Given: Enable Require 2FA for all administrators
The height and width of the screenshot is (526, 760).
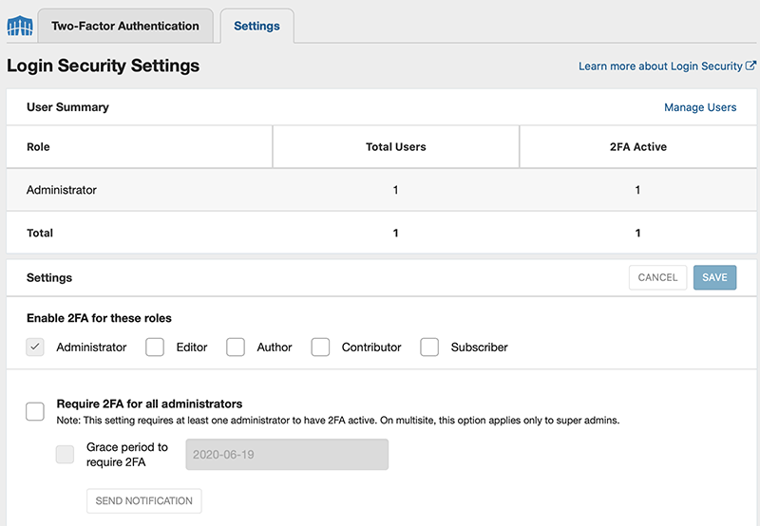Looking at the screenshot, I should click(35, 411).
